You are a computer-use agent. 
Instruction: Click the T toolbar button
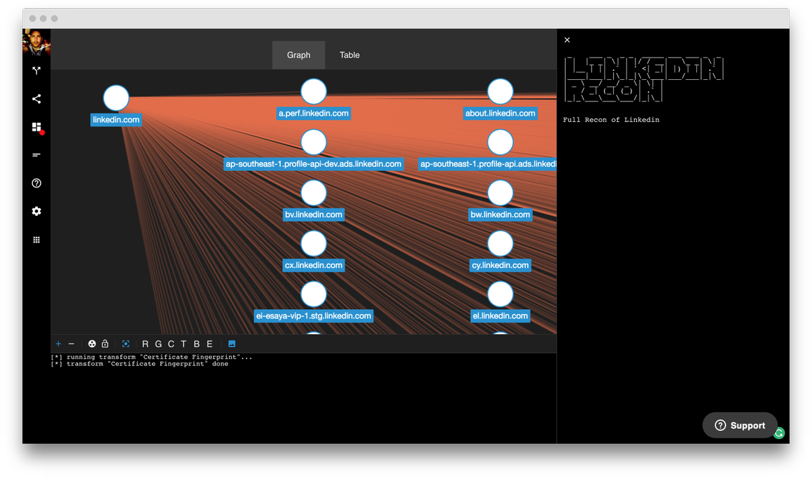tap(183, 344)
